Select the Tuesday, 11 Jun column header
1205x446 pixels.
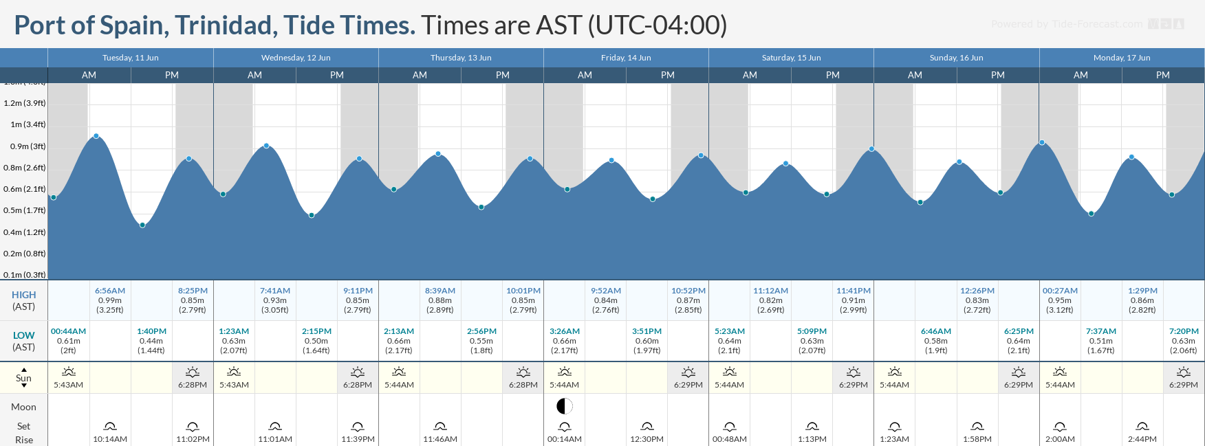coord(131,58)
